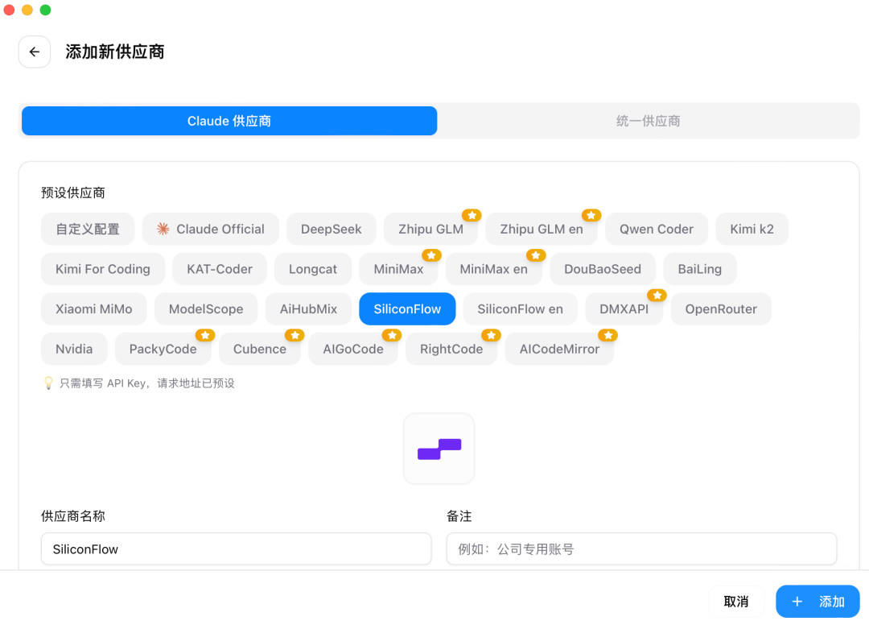Image resolution: width=869 pixels, height=625 pixels.
Task: Cancel with the 取消 button
Action: 736,602
